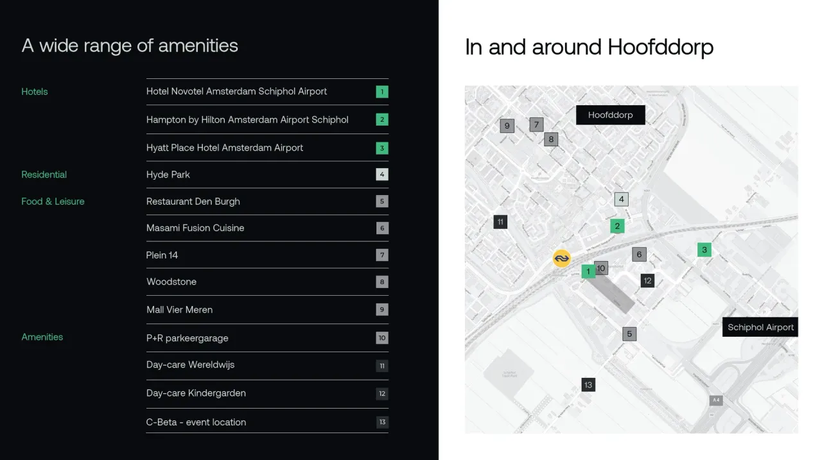The image size is (822, 460).
Task: Select legend badge 6 beside Masami Fusion Cuisine
Action: coord(382,228)
